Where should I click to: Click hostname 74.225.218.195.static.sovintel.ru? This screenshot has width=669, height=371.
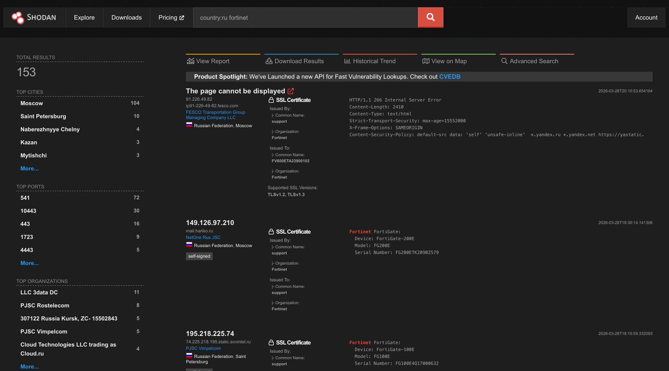(x=219, y=342)
